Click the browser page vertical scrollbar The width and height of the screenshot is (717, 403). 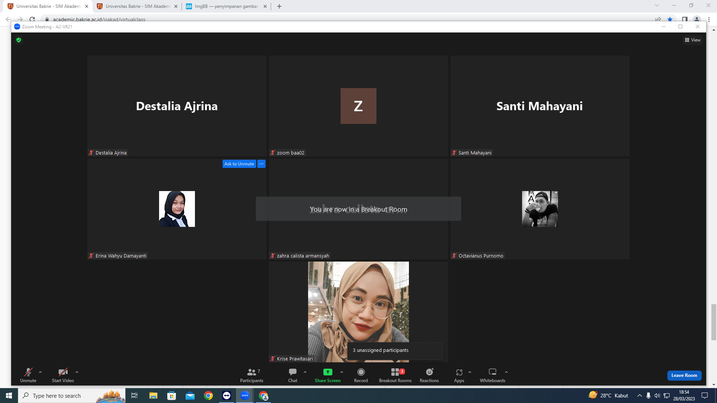[x=714, y=322]
